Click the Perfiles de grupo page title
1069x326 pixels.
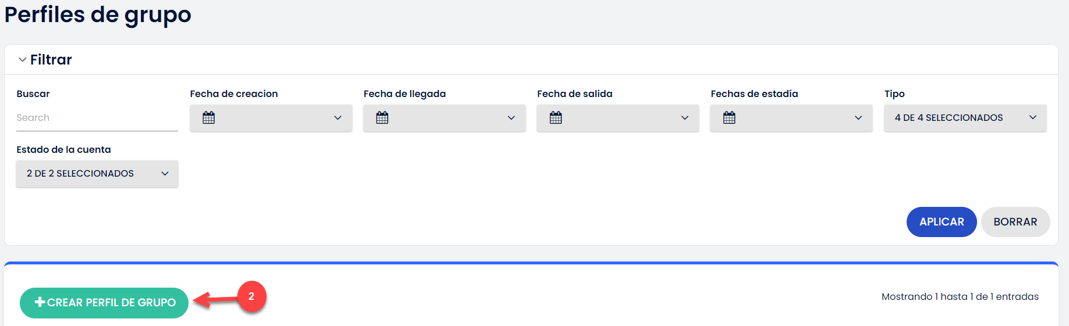coord(98,15)
